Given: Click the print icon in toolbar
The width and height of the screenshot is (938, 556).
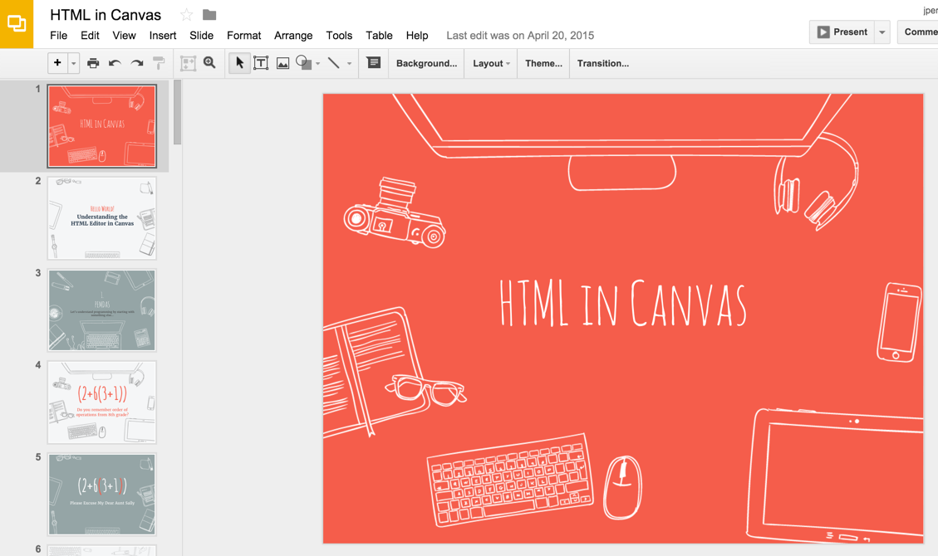Looking at the screenshot, I should 93,63.
